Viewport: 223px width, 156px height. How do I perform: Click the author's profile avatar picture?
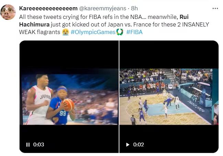click(x=8, y=12)
